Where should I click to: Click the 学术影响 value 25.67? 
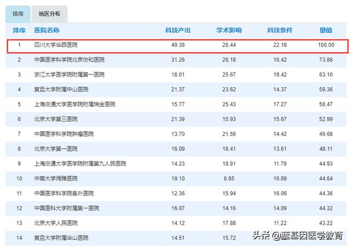(229, 74)
